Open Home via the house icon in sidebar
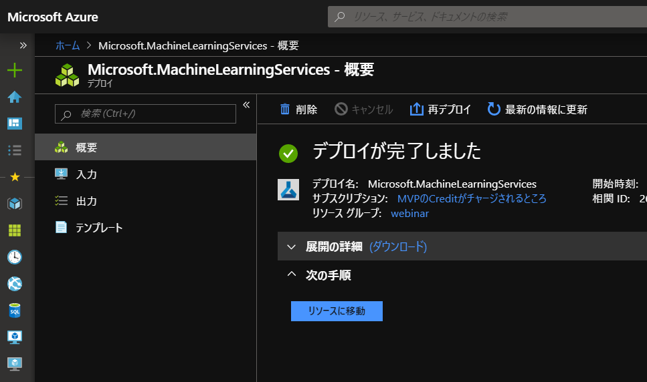 (x=15, y=97)
